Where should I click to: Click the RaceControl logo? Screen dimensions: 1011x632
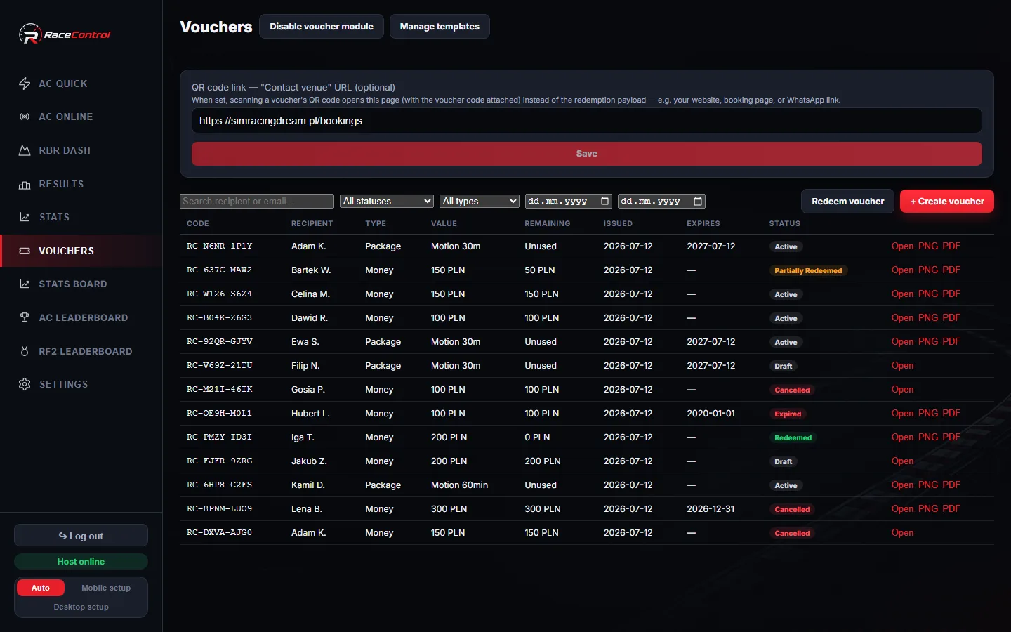pos(65,34)
